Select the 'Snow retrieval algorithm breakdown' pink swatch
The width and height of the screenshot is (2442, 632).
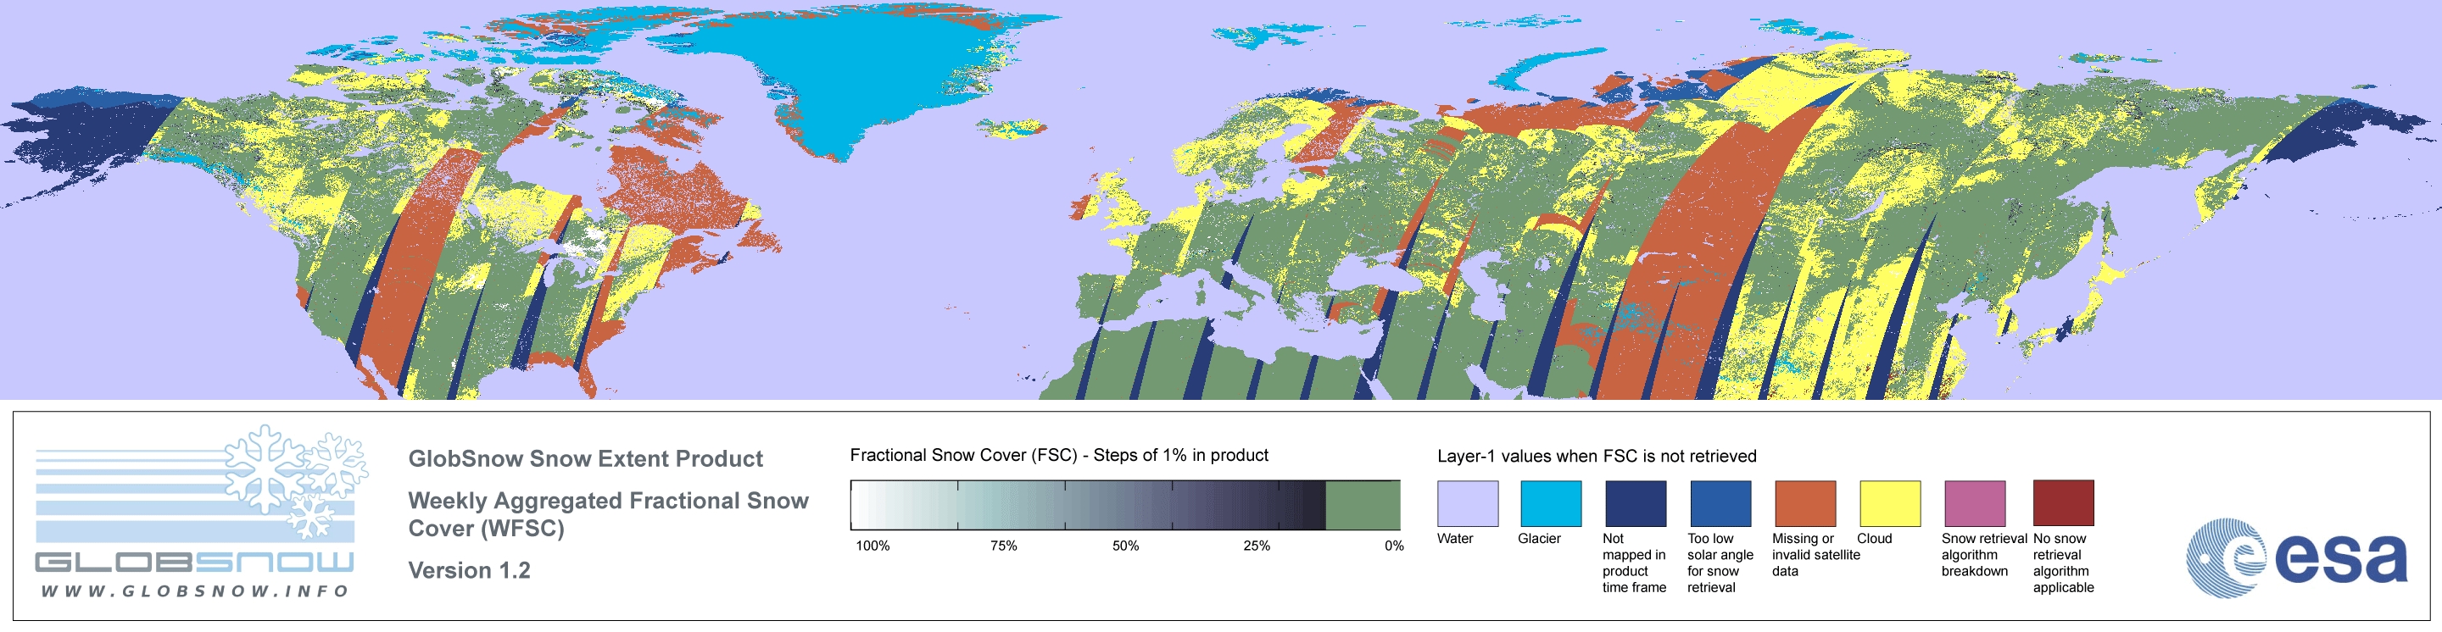point(1975,503)
